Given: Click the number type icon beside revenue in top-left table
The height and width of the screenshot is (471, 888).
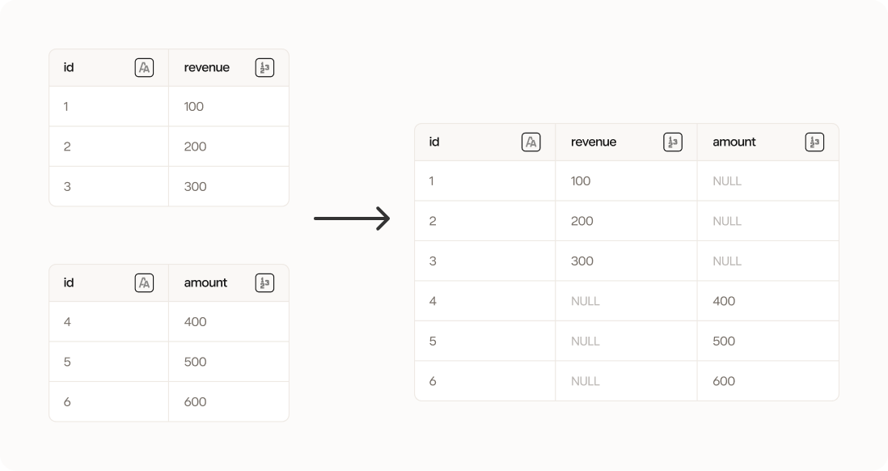Looking at the screenshot, I should click(264, 67).
